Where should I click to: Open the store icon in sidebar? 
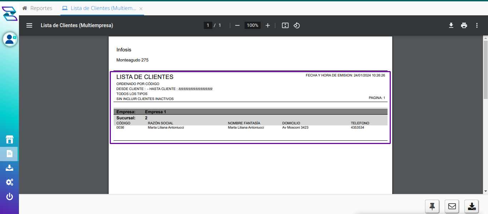pyautogui.click(x=10, y=139)
